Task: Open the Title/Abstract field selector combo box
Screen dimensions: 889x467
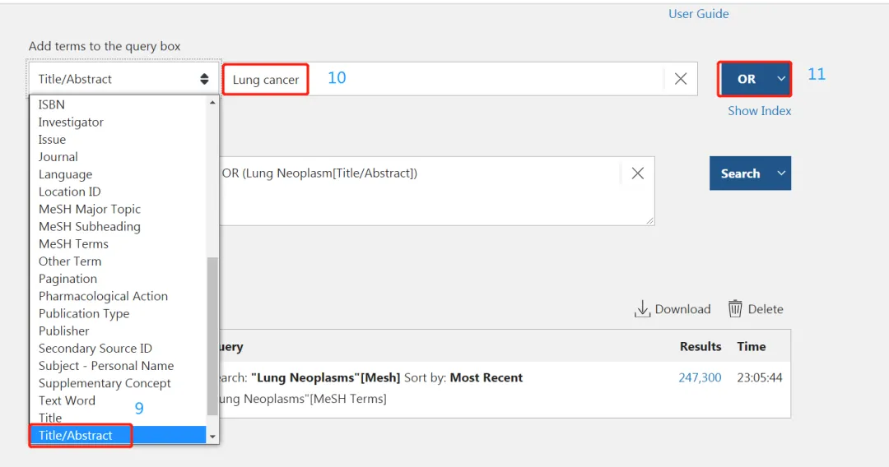Action: click(x=123, y=79)
